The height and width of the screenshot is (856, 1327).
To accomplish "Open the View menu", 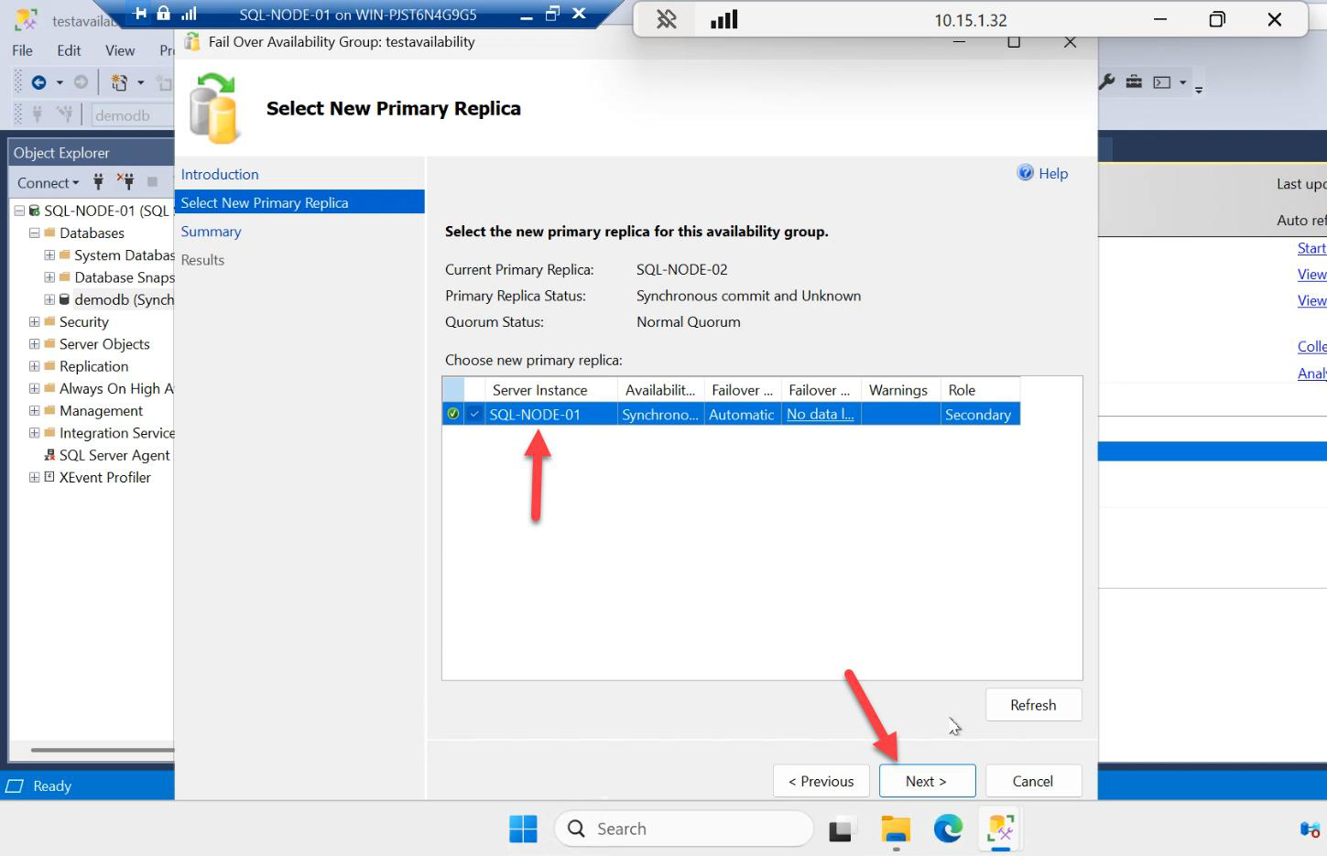I will point(119,50).
